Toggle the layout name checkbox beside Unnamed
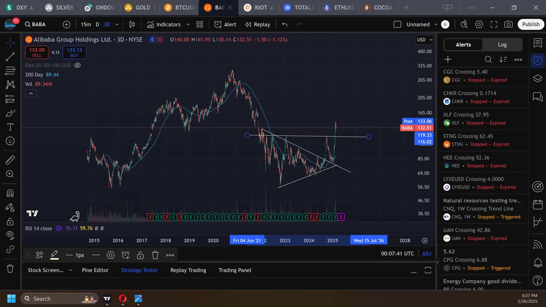546x307 pixels. pyautogui.click(x=397, y=24)
